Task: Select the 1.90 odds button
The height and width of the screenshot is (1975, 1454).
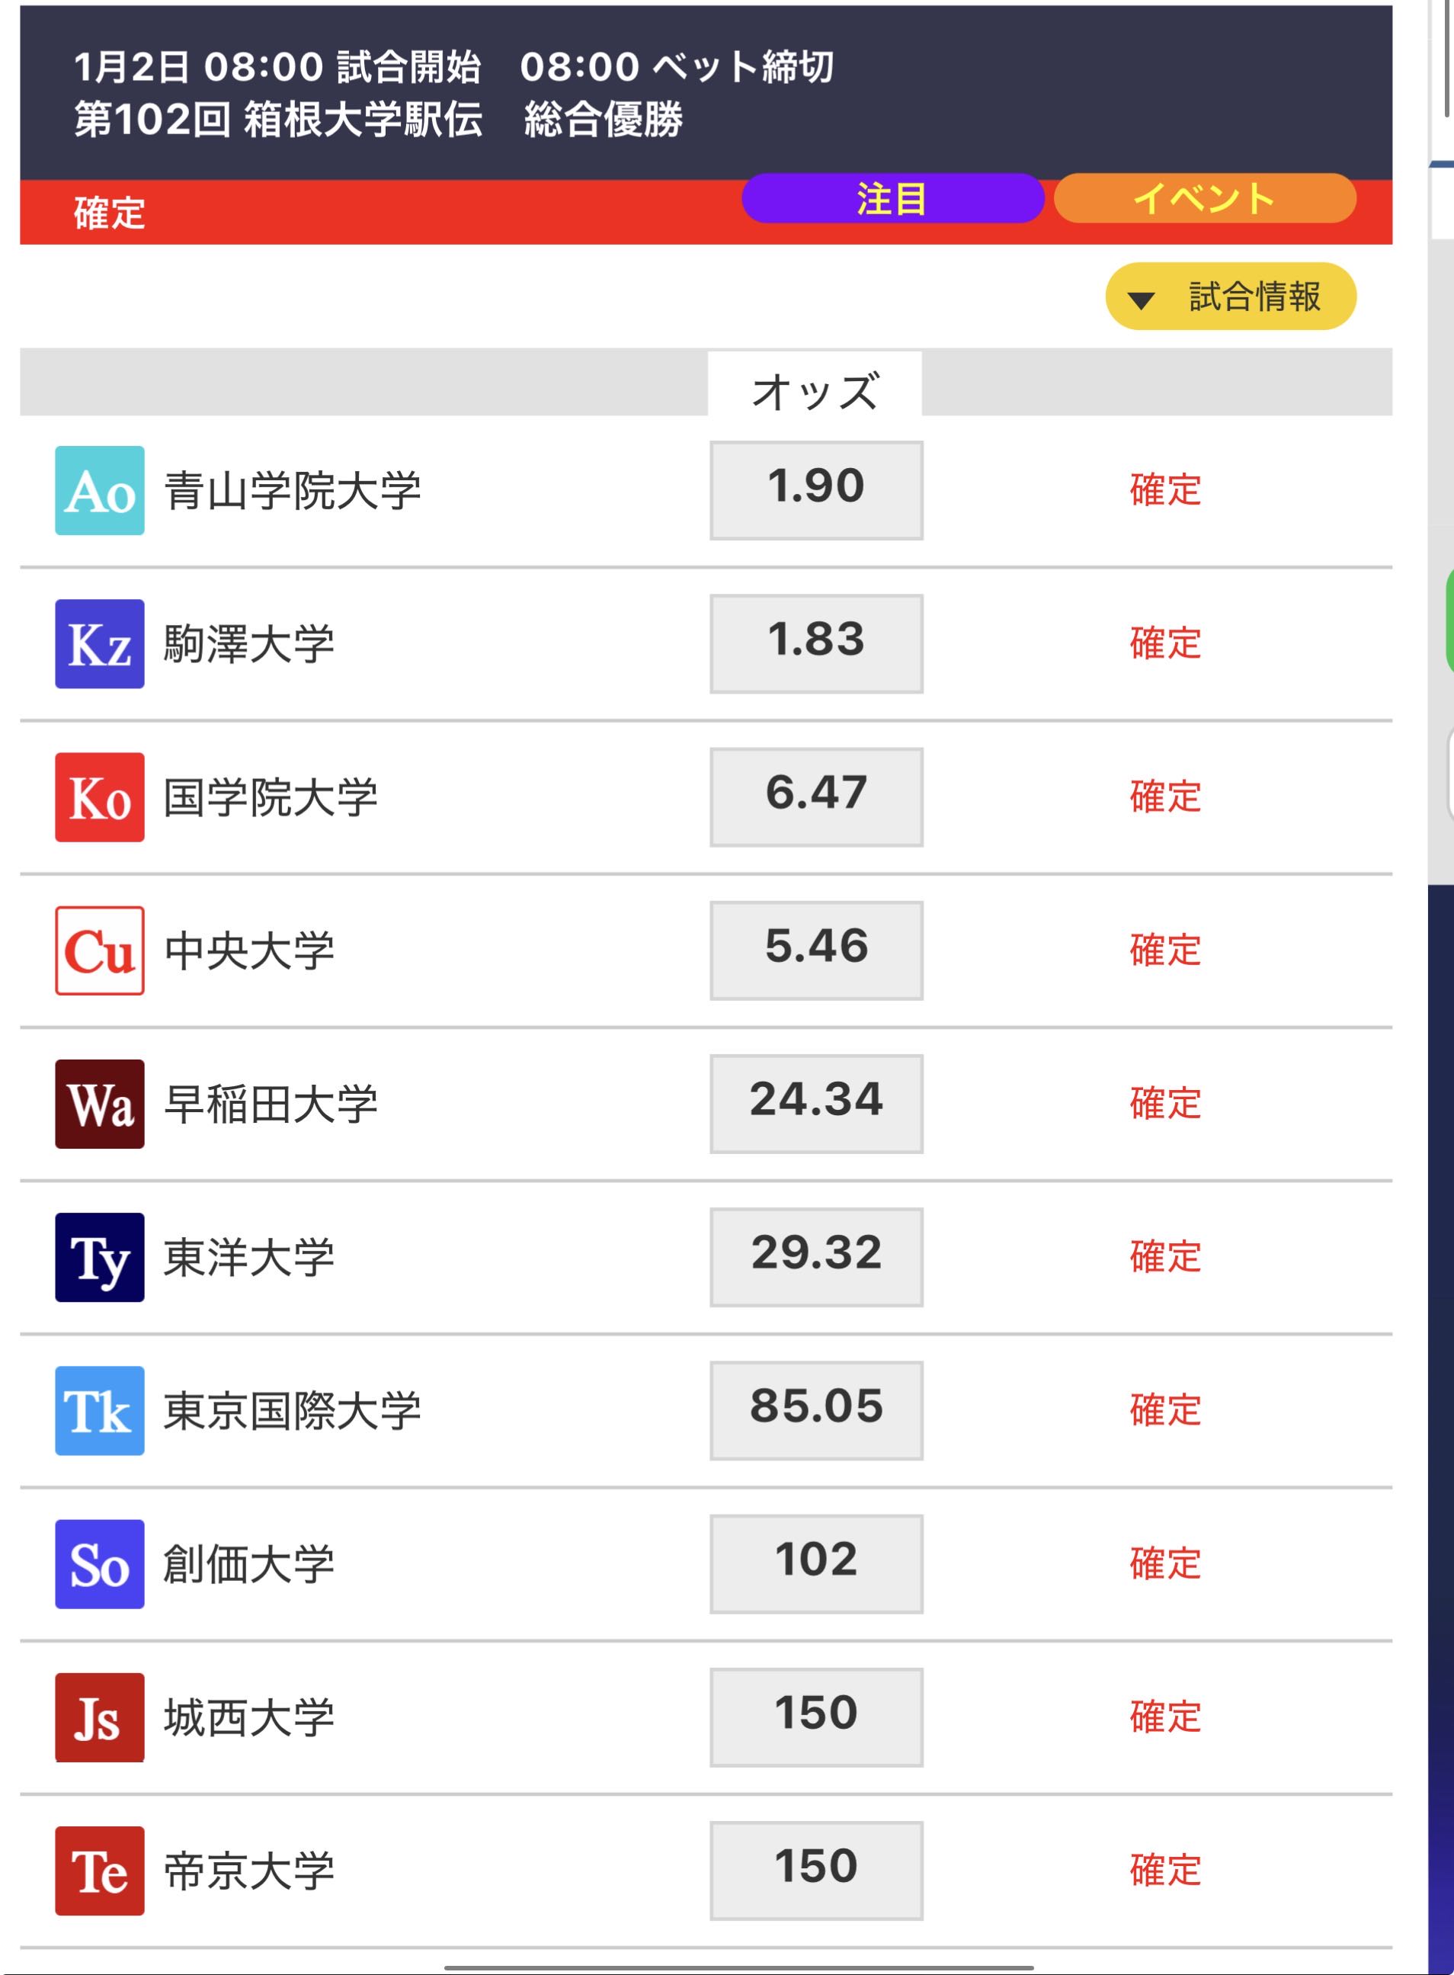Action: pos(816,490)
